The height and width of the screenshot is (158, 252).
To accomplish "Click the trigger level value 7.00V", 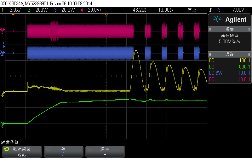I will pyautogui.click(x=238, y=10).
